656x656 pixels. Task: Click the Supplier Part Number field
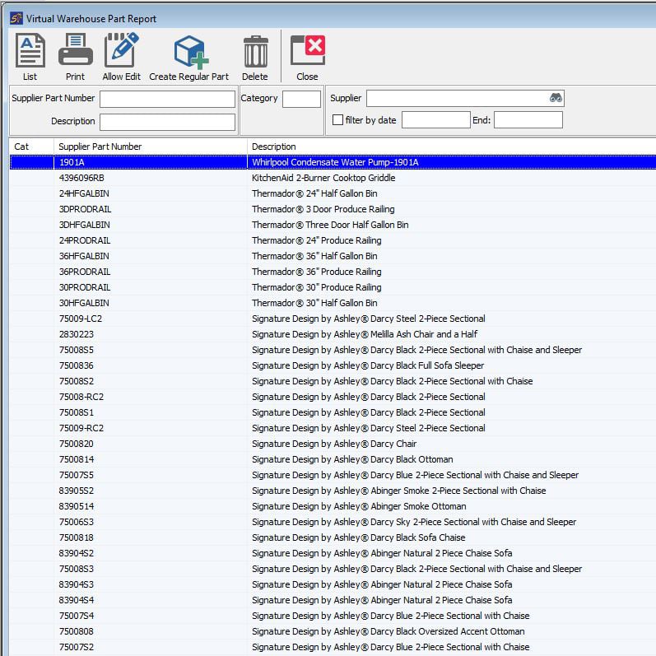coord(167,99)
